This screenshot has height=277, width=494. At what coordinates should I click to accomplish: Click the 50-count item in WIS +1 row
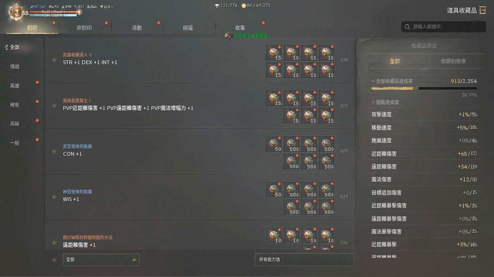point(274,190)
